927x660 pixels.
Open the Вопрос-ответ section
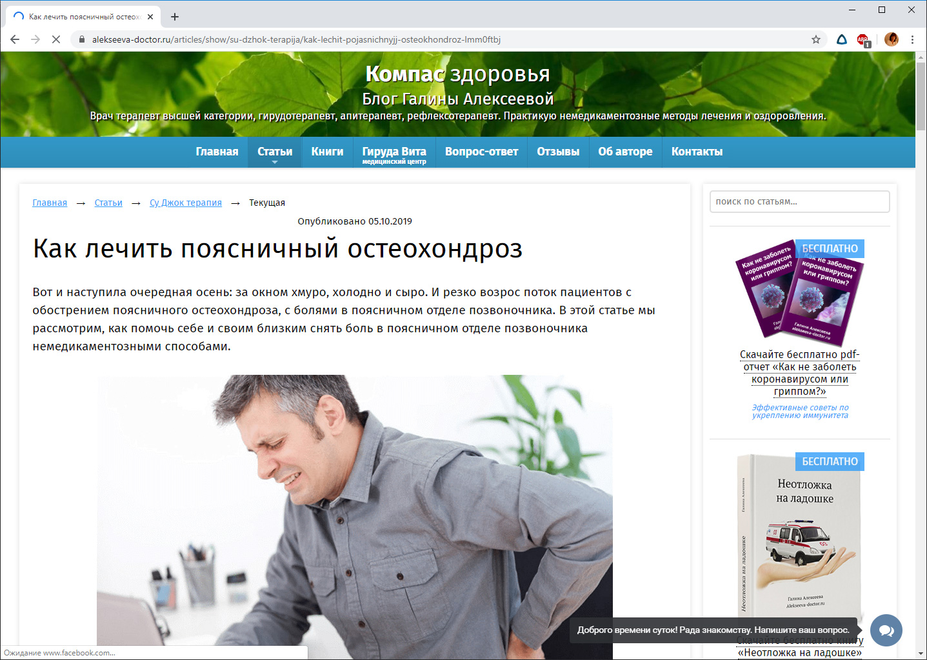click(482, 152)
